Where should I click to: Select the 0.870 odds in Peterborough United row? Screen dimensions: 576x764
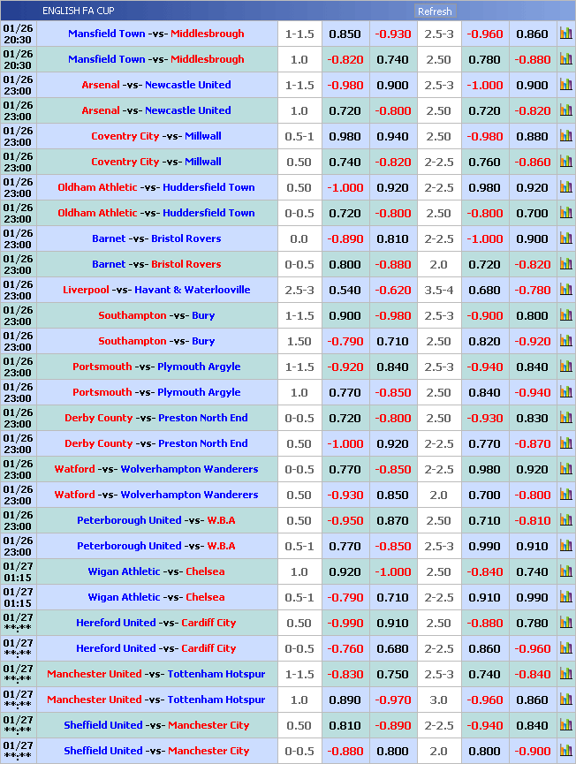click(392, 520)
